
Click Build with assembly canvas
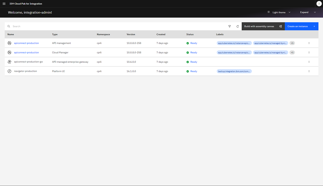(259, 26)
